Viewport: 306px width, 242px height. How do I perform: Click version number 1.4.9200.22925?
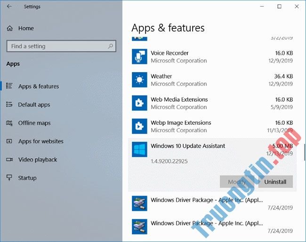click(169, 161)
